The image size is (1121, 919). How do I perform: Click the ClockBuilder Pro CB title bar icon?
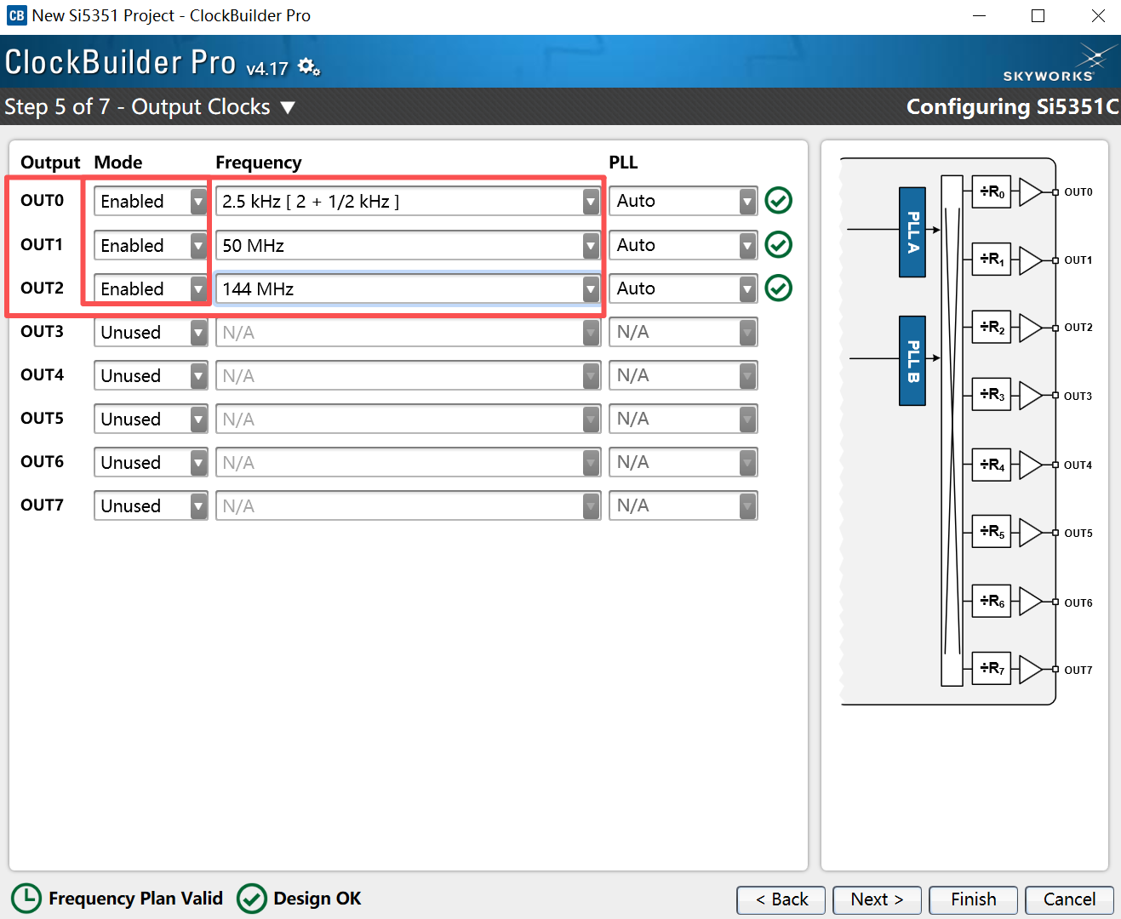tap(16, 15)
